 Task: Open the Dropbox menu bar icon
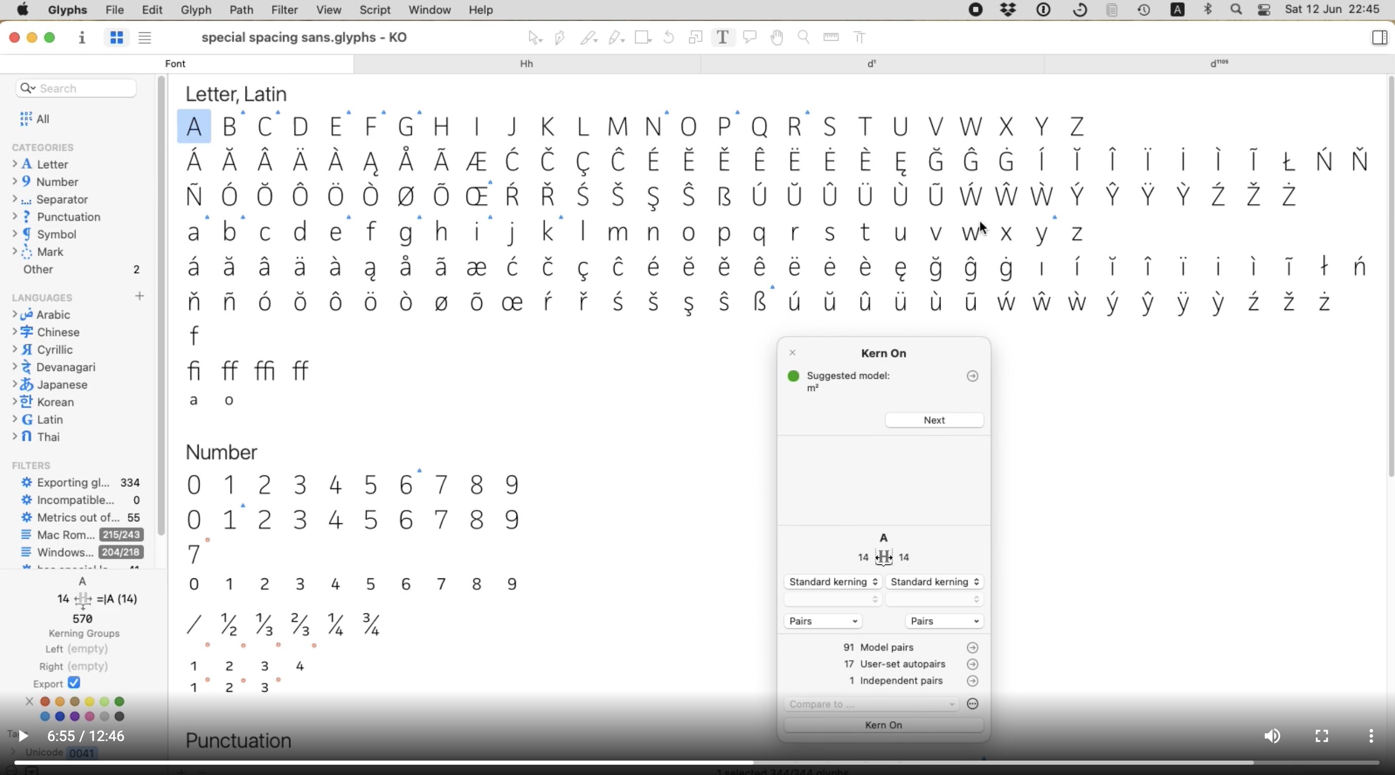pyautogui.click(x=1008, y=10)
